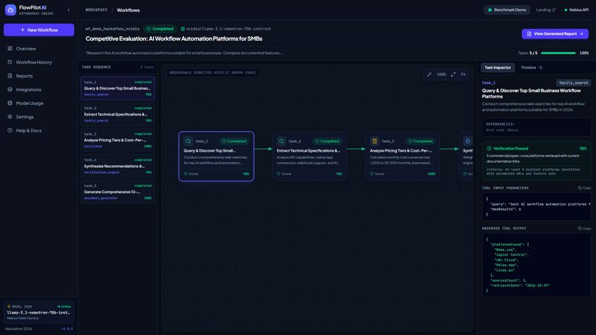Click the Nebius API status indicator
The image size is (596, 335).
576,10
